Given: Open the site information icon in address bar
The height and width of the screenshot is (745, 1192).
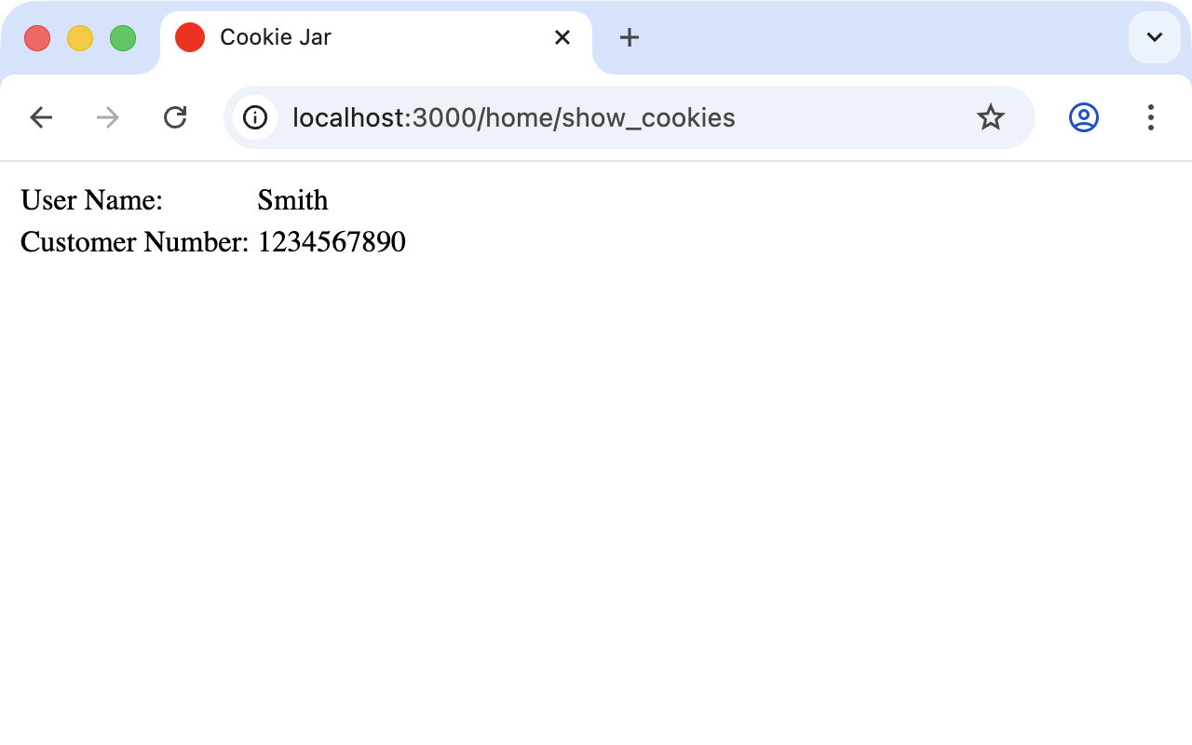Looking at the screenshot, I should (x=254, y=117).
